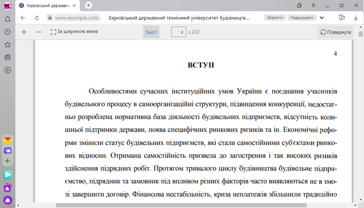364x208 pixels.
Task: Open the Зміст table of contents
Action: 151,32
